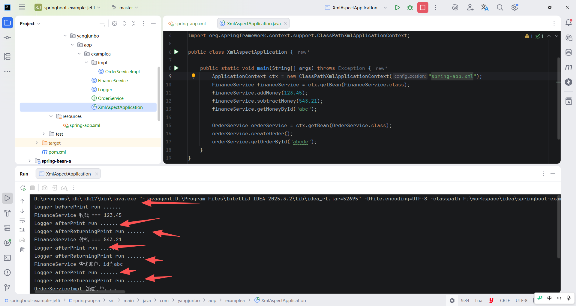
Task: Open Git tool window branch icon
Action: pyautogui.click(x=7, y=287)
